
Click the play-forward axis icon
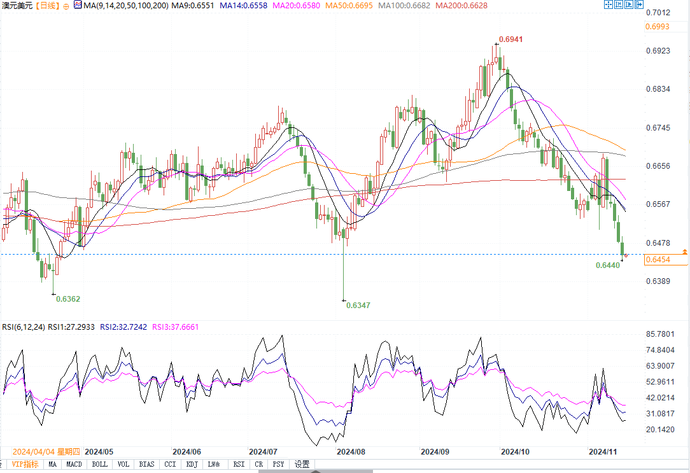point(629,5)
